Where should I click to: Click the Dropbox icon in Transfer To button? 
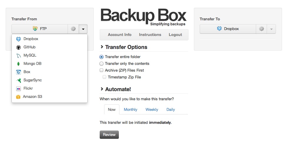pyautogui.click(x=219, y=29)
